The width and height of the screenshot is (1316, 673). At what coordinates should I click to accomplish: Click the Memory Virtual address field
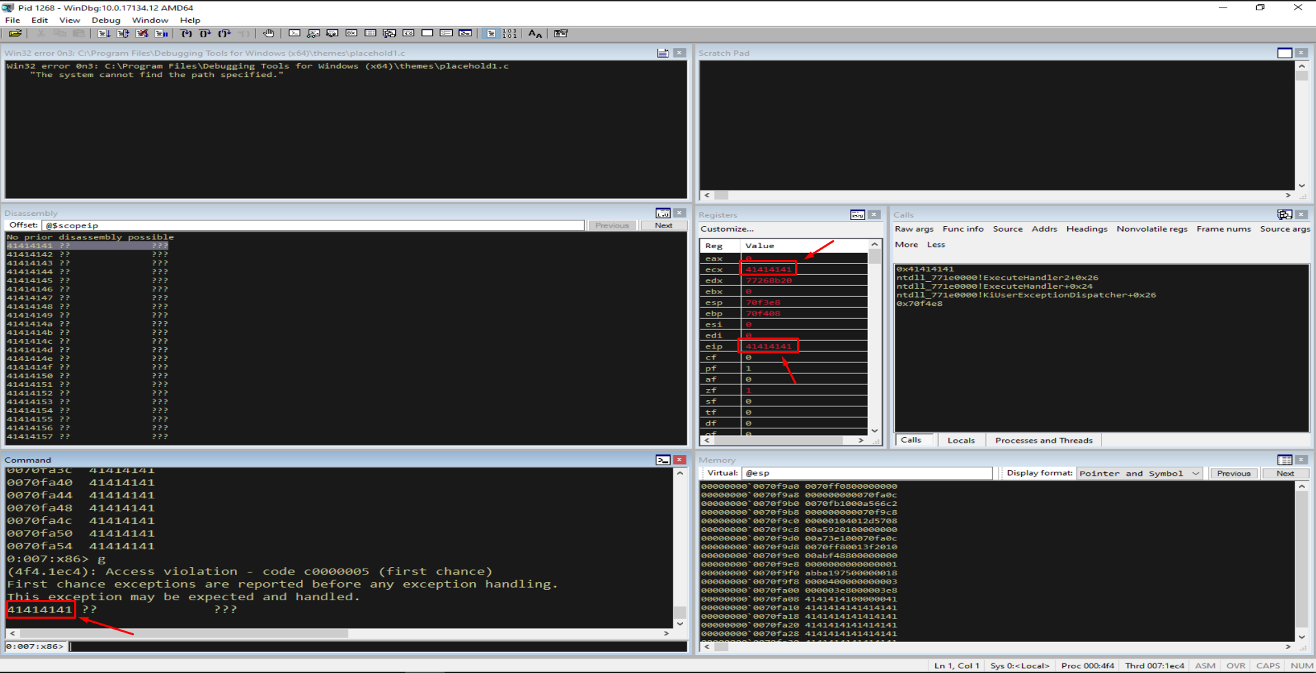point(867,473)
